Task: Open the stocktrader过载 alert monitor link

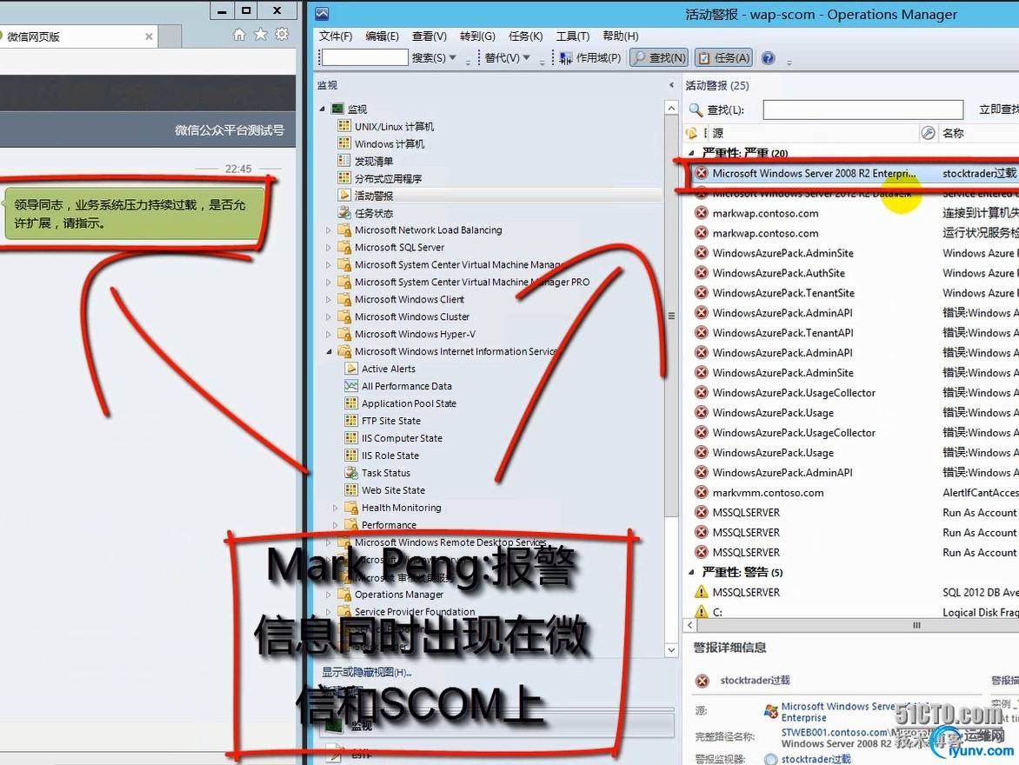Action: click(x=816, y=759)
